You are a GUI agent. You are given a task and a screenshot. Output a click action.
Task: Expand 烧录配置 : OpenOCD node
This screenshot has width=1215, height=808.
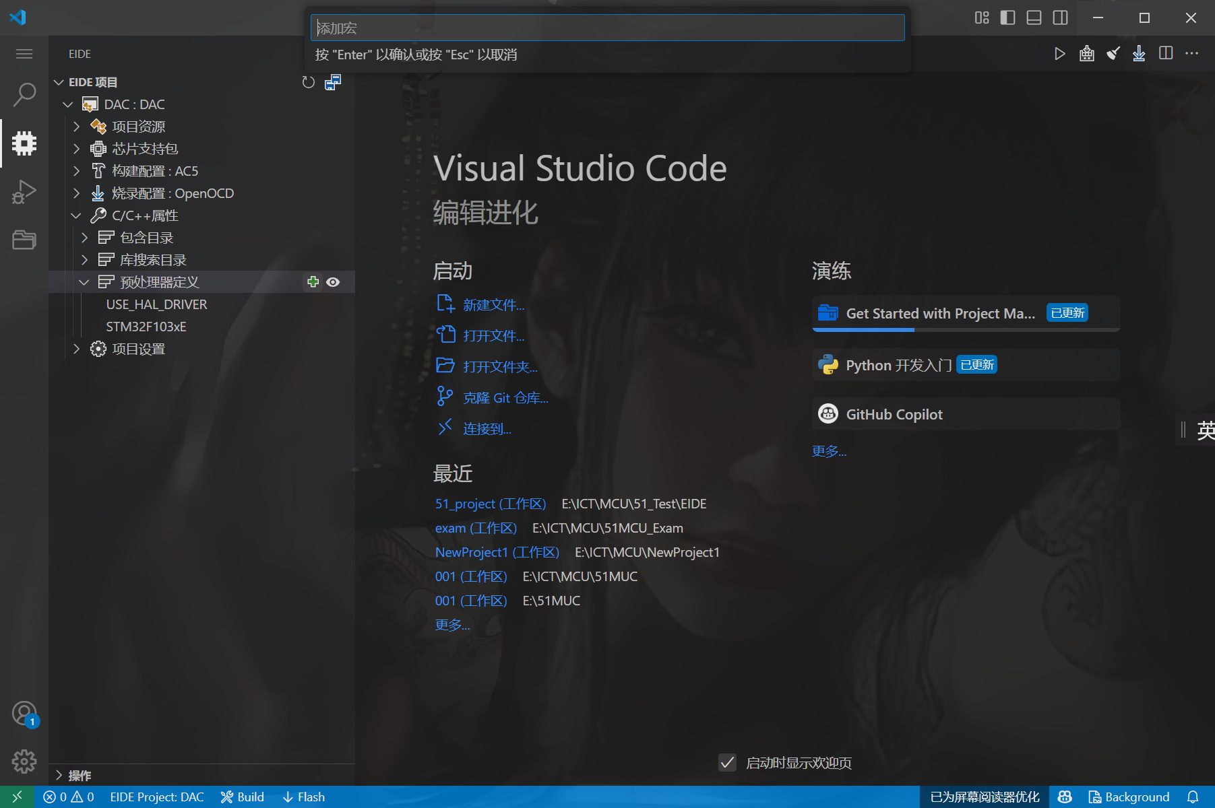tap(76, 193)
